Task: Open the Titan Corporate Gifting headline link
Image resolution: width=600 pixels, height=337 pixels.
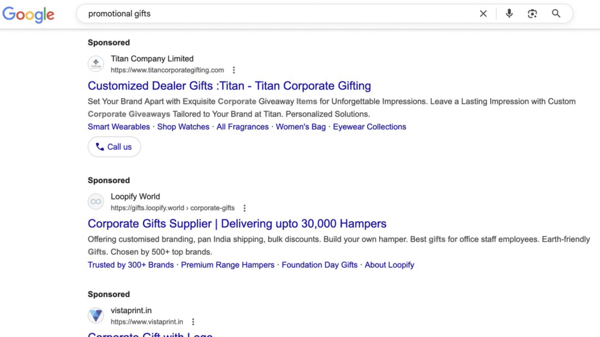Action: click(229, 85)
